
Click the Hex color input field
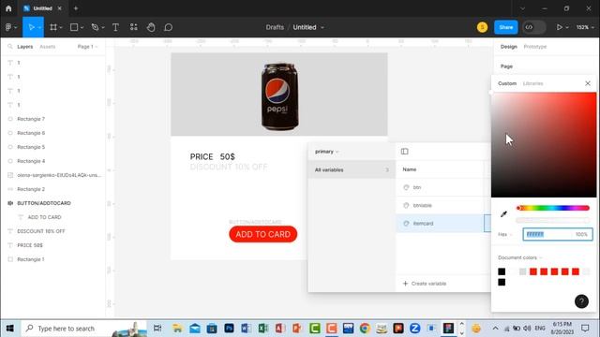pyautogui.click(x=547, y=234)
